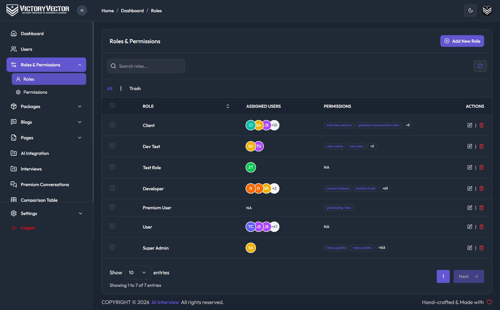Collapse the Roles & Permissions menu
The image size is (500, 310).
tap(46, 65)
